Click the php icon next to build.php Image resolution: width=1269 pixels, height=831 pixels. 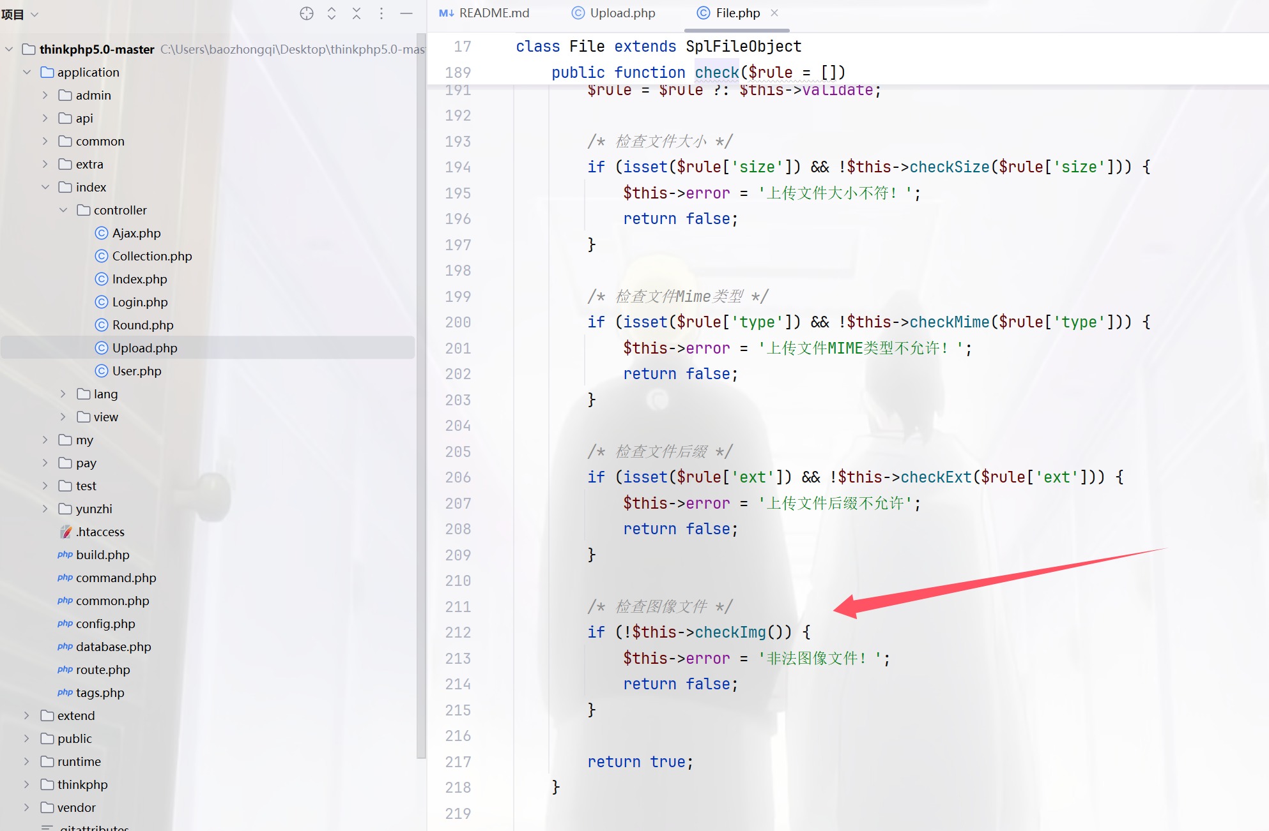pyautogui.click(x=65, y=555)
